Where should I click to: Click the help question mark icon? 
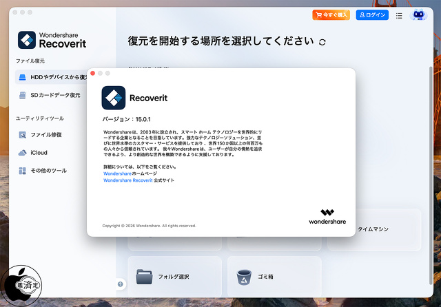(121, 284)
